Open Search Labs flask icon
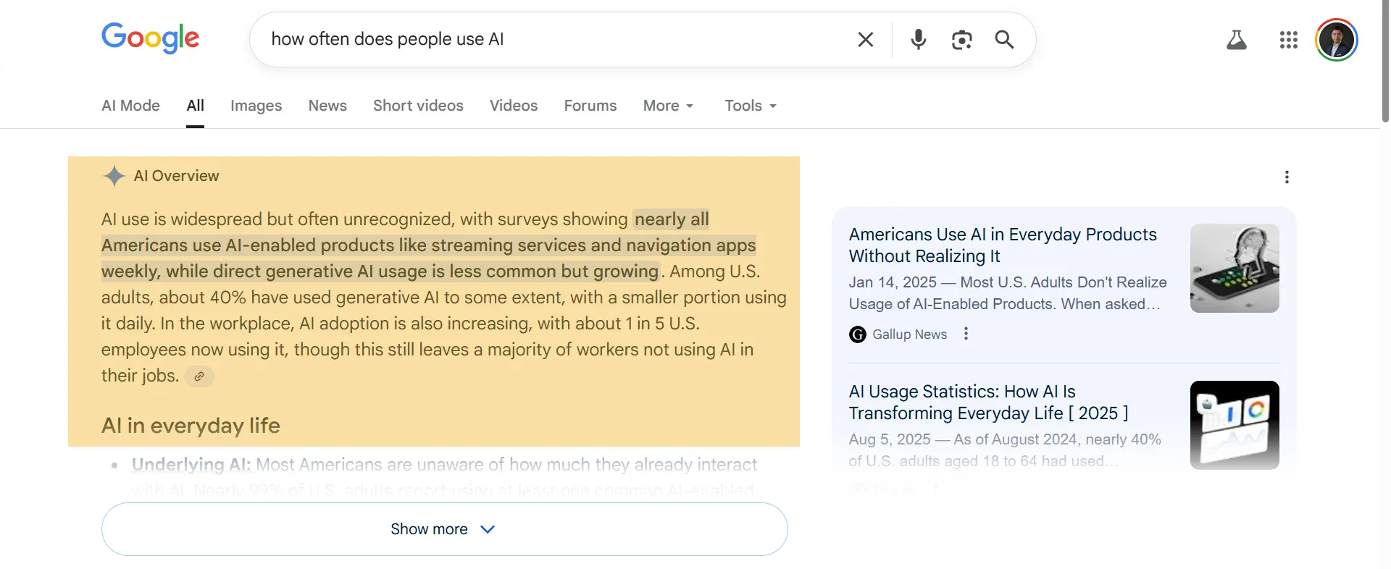This screenshot has height=569, width=1391. click(x=1237, y=40)
